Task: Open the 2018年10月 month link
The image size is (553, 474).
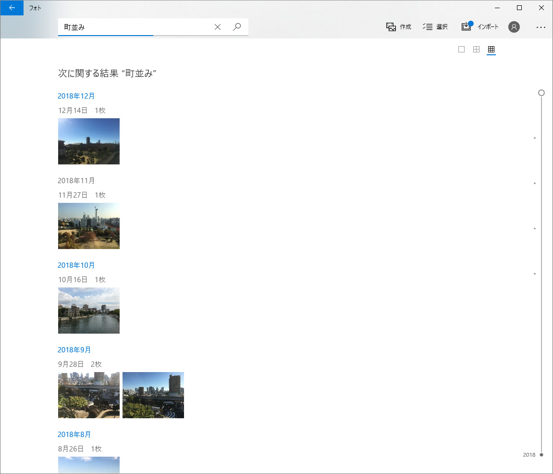Action: coord(76,265)
